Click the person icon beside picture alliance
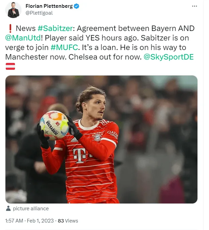209x230 pixels. coord(9,209)
